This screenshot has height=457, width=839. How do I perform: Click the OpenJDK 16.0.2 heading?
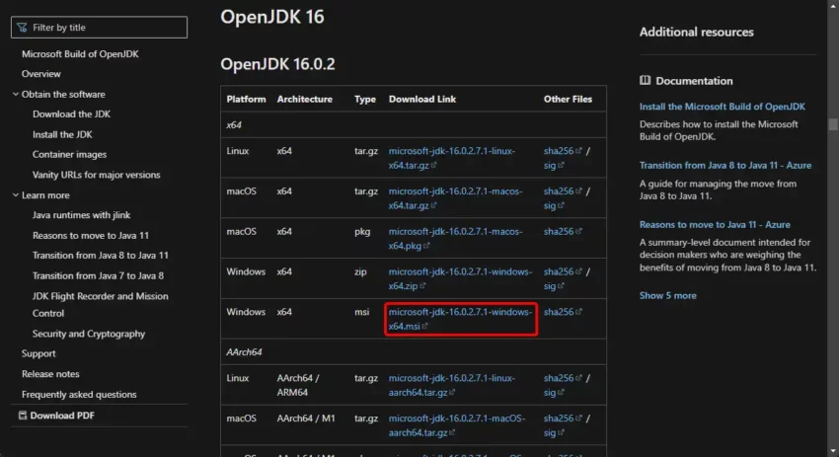click(x=277, y=64)
